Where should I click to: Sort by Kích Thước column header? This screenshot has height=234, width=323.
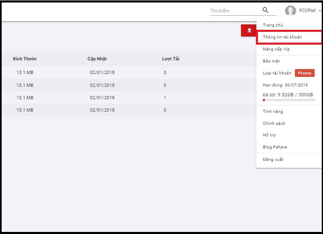tap(25, 59)
